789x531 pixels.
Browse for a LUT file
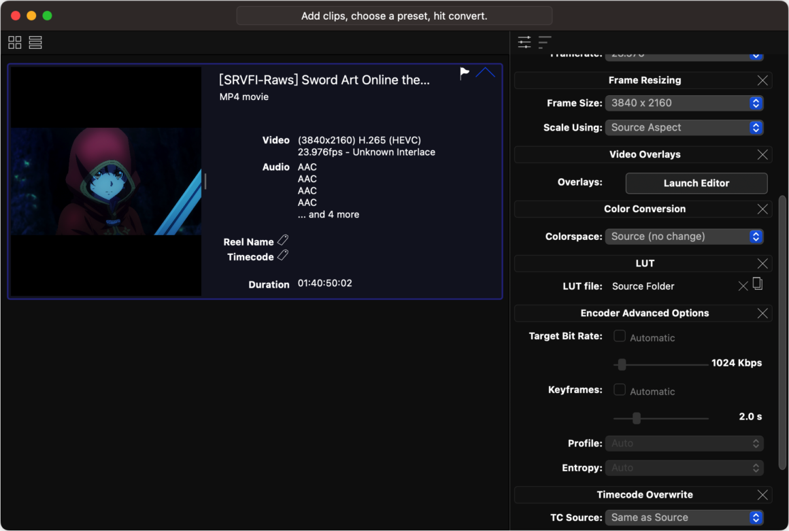point(757,284)
